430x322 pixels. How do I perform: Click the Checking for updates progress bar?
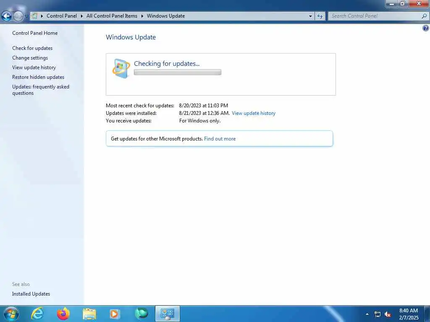178,72
